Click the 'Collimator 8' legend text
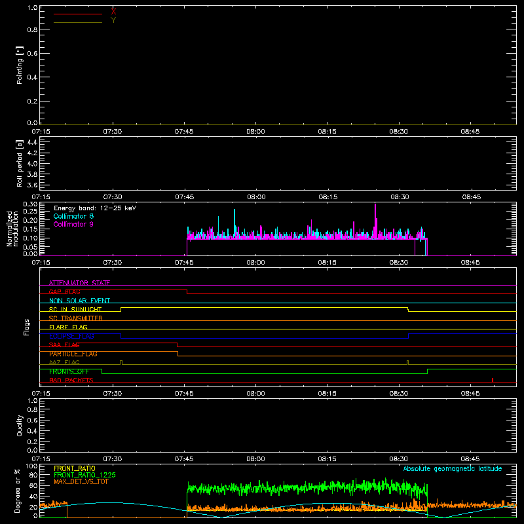This screenshot has width=524, height=524. [73, 216]
